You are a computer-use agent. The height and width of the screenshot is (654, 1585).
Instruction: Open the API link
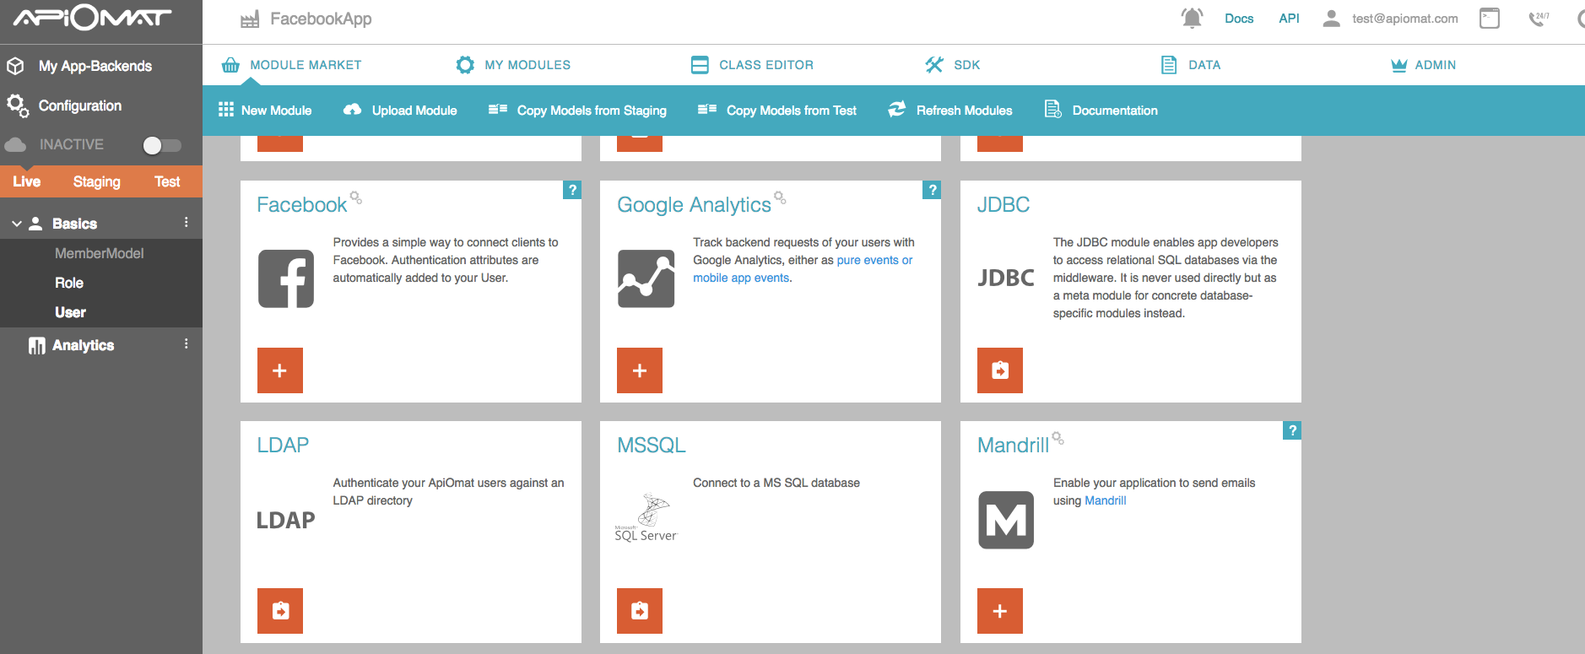(x=1289, y=19)
